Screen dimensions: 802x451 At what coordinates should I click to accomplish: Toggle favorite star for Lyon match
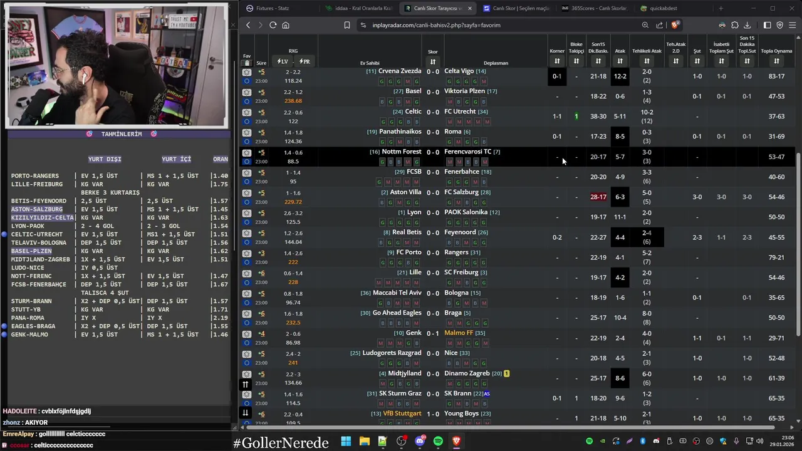point(247,213)
